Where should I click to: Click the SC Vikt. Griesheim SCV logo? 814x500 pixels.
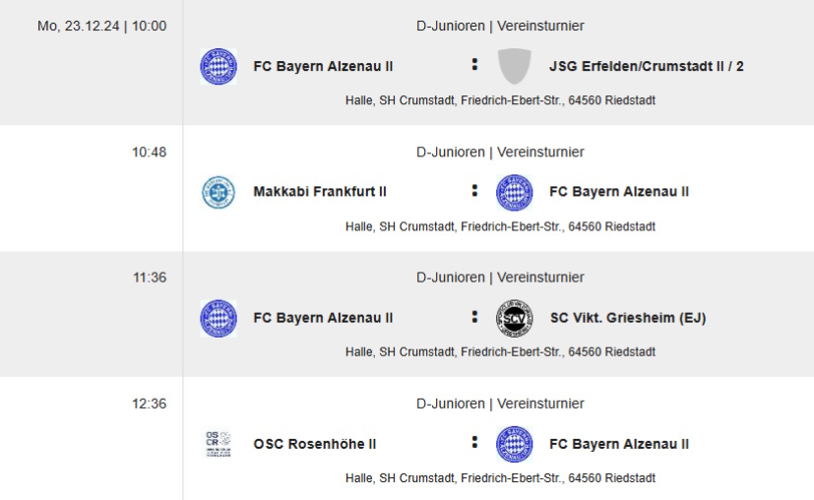point(514,318)
